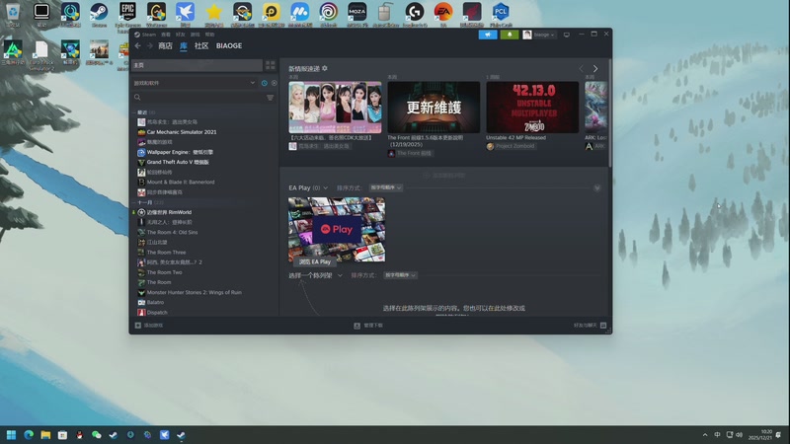The width and height of the screenshot is (790, 444).
Task: Open the BIAOGE profile tab
Action: 229,45
